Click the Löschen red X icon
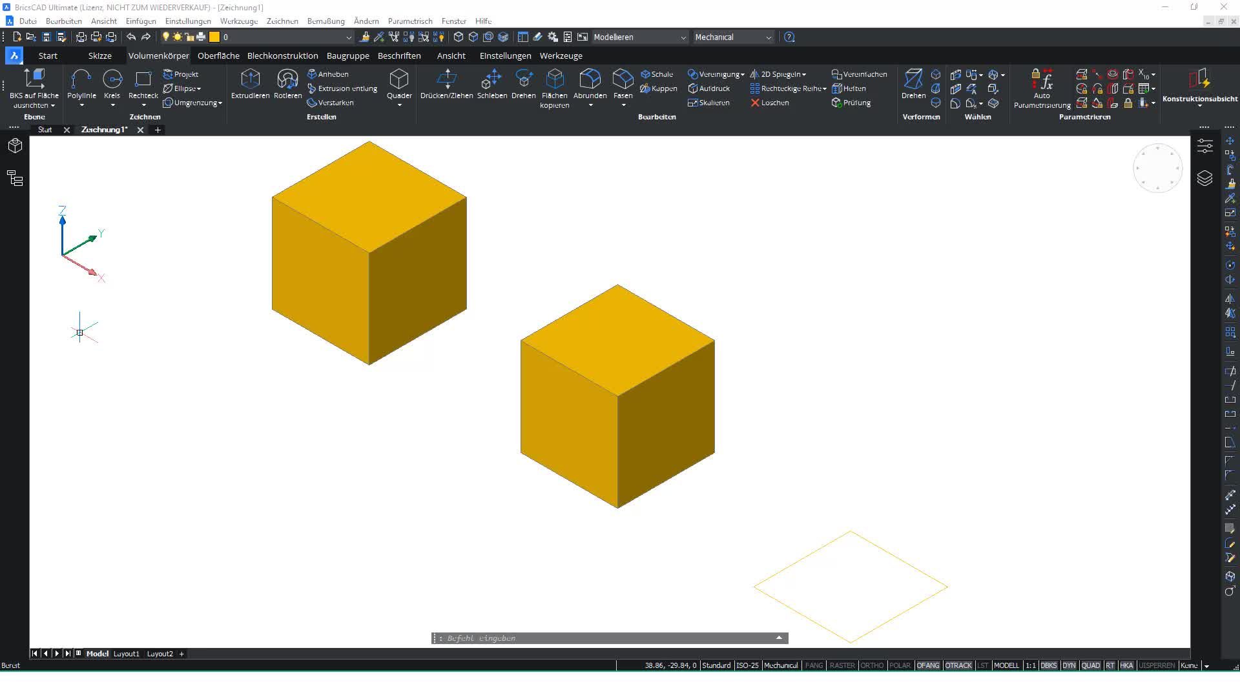 754,103
